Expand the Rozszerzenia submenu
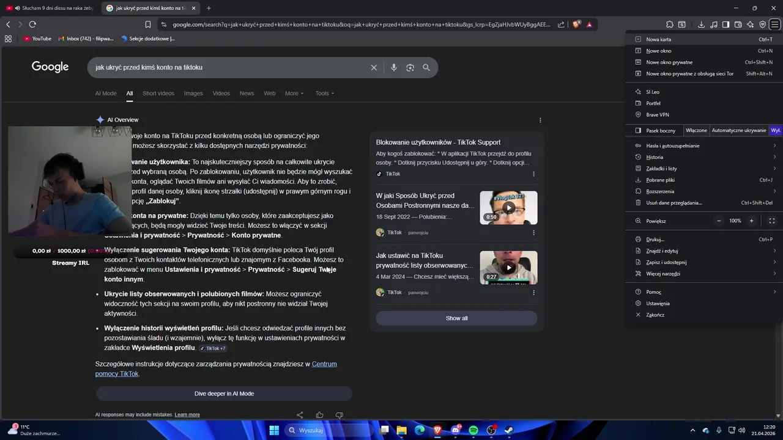 [705, 191]
